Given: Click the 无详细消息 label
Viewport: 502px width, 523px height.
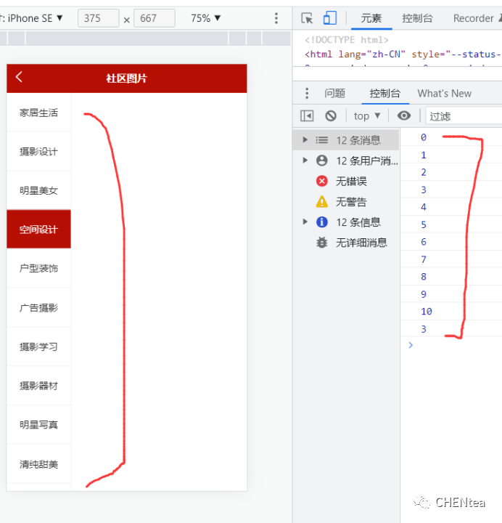Looking at the screenshot, I should click(x=361, y=243).
